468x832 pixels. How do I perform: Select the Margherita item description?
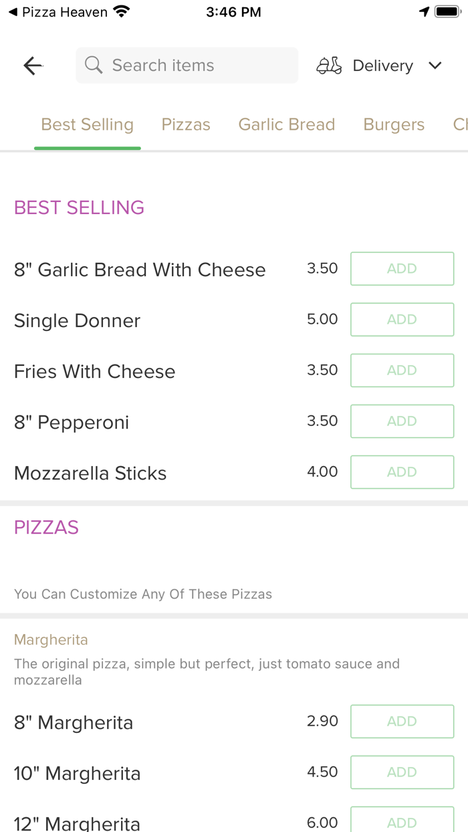(207, 671)
